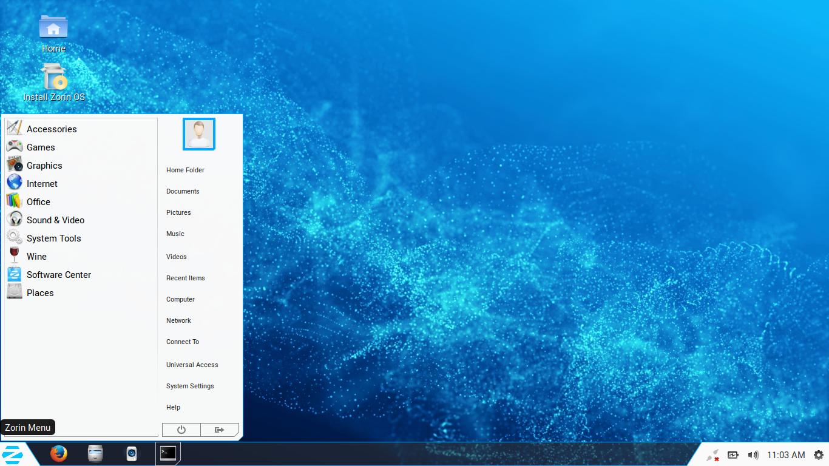Viewport: 829px width, 466px height.
Task: Open the file manager from the taskbar
Action: [x=95, y=453]
